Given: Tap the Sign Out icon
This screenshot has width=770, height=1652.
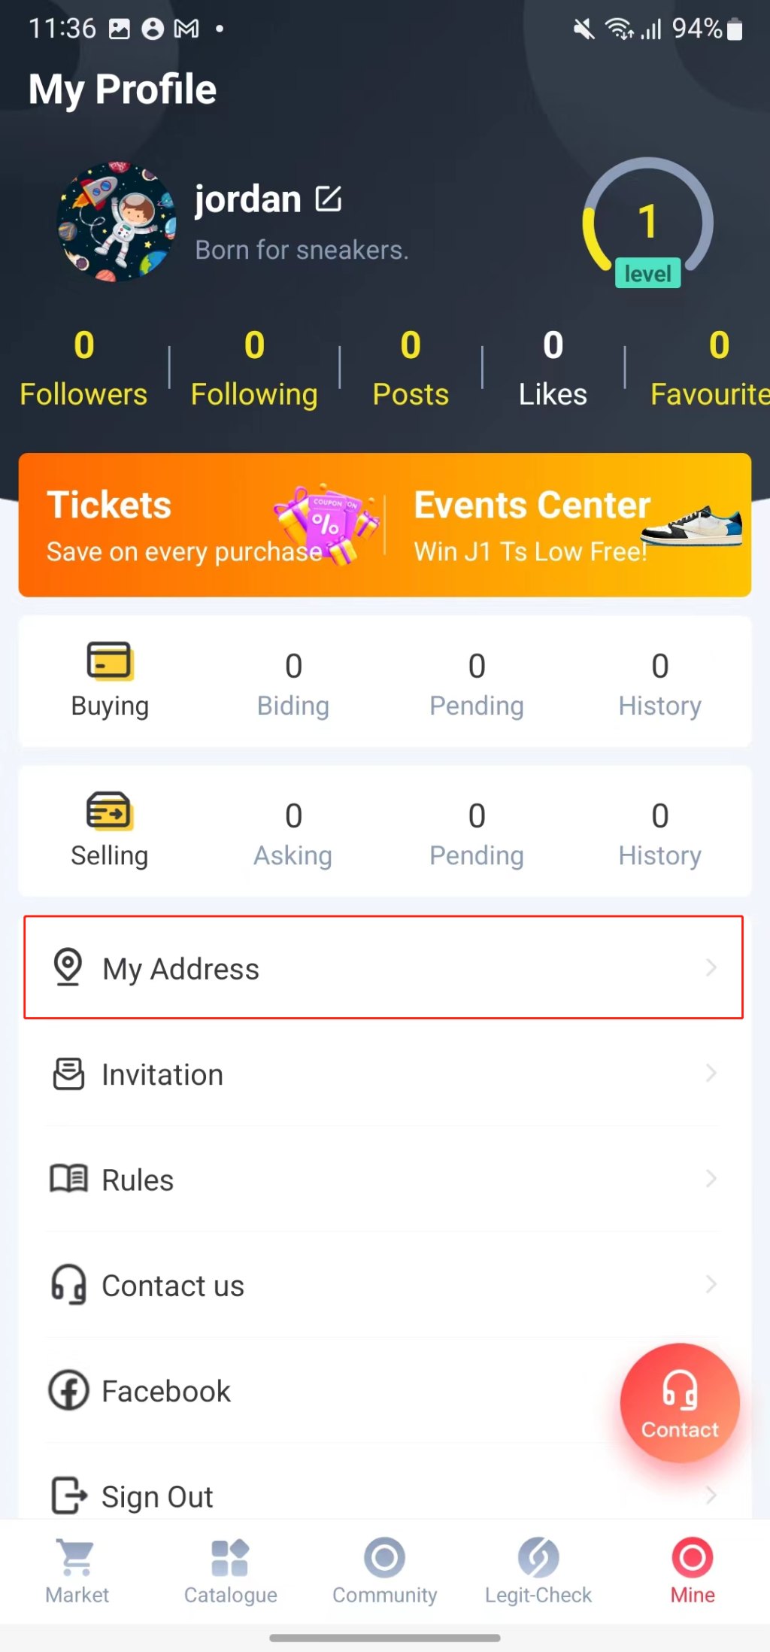Looking at the screenshot, I should pos(68,1495).
